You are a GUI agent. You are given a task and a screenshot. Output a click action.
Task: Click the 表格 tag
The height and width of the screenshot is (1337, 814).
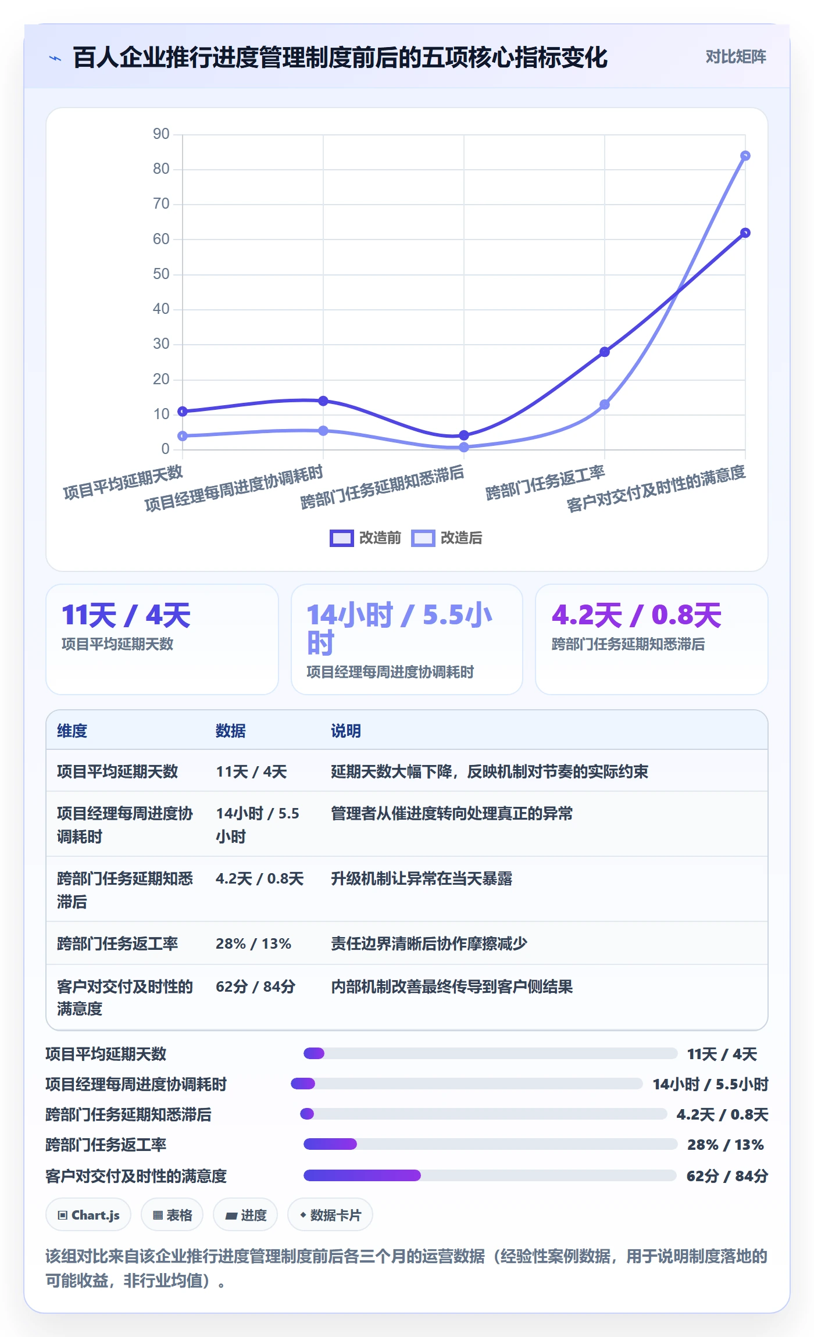click(x=172, y=1215)
